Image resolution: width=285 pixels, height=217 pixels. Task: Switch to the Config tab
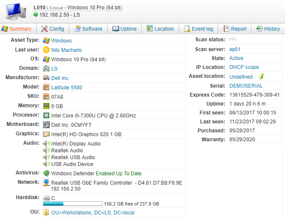click(52, 29)
